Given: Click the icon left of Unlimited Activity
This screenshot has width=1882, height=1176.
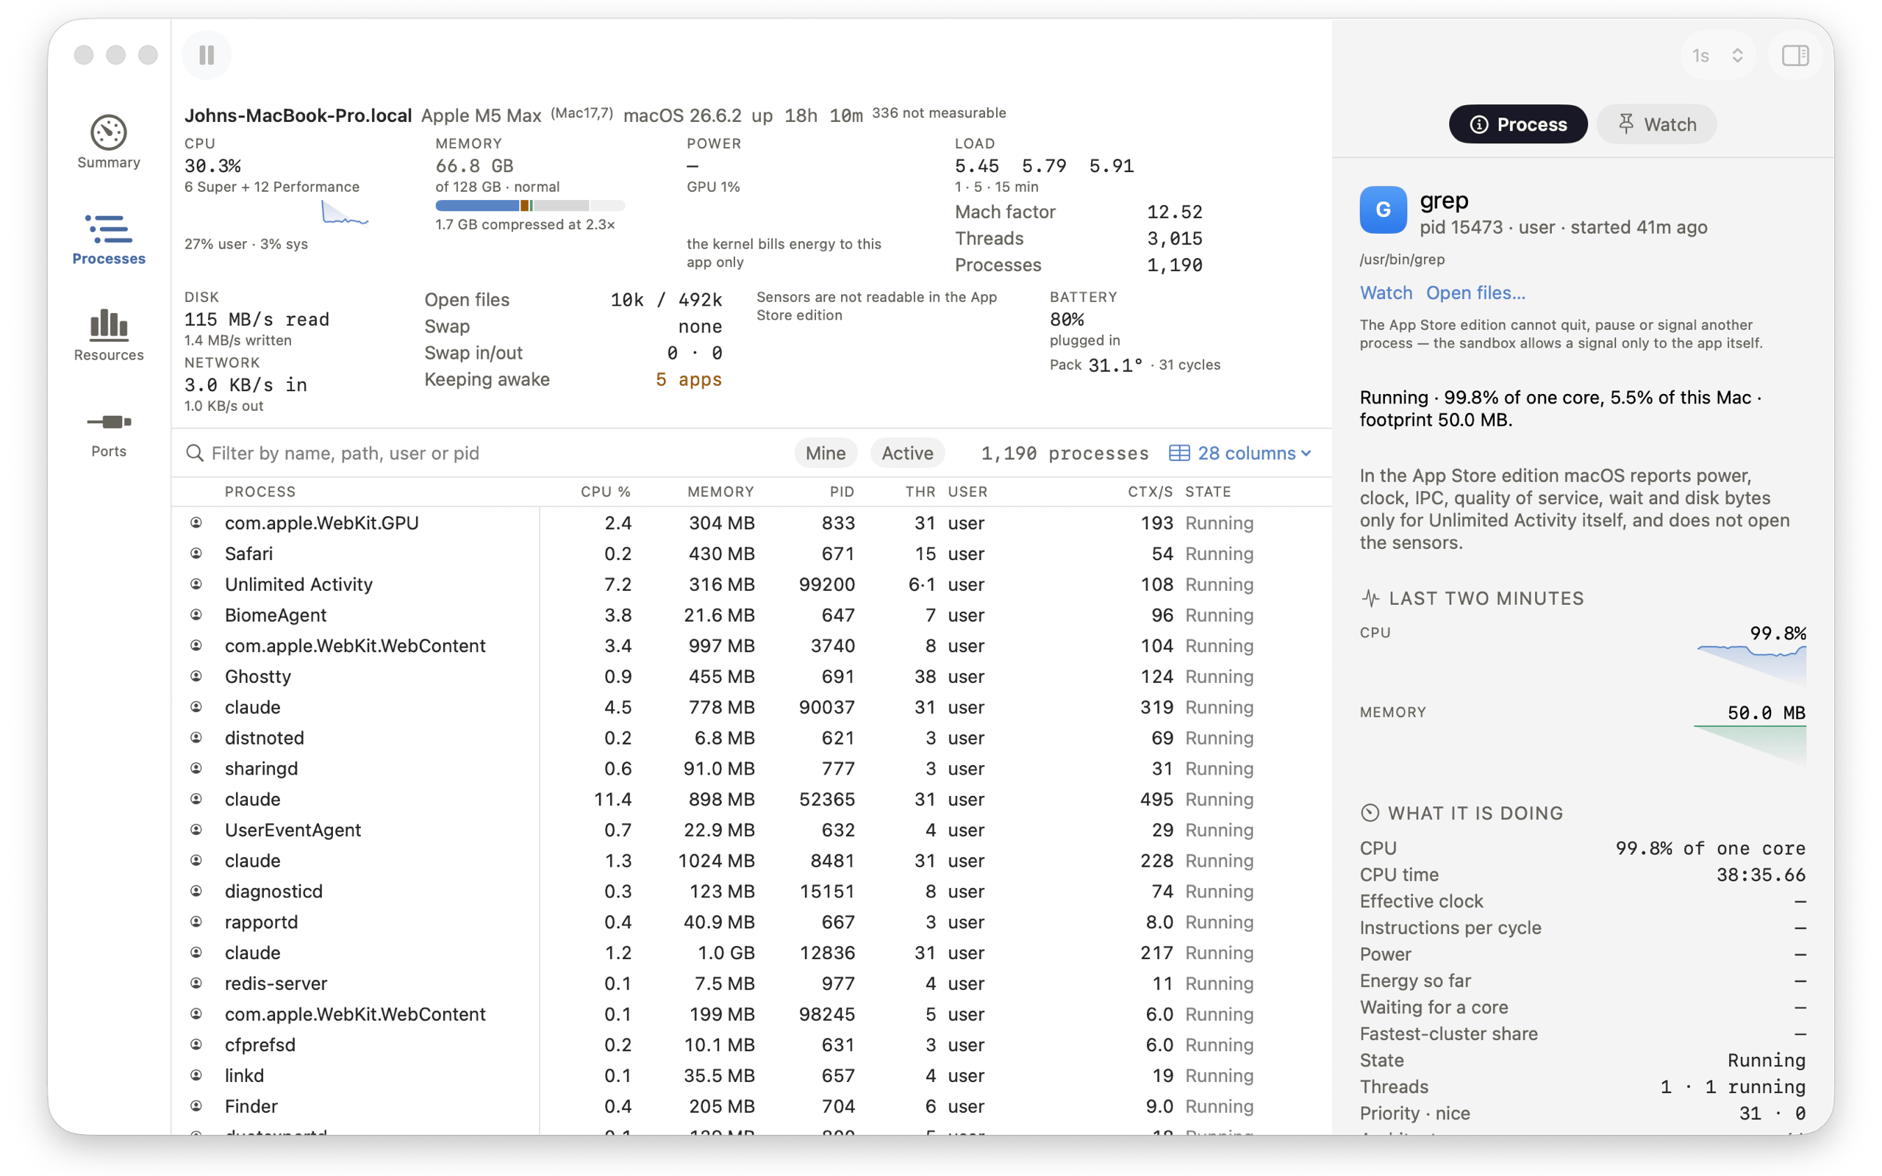Looking at the screenshot, I should [x=196, y=584].
